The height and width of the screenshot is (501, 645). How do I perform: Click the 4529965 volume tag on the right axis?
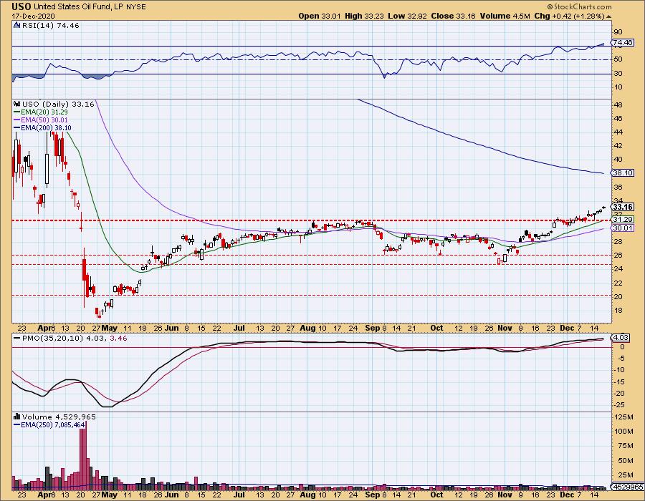pyautogui.click(x=628, y=487)
